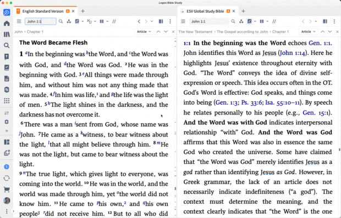Open visual filters icon in ESV panel
The height and width of the screenshot is (218, 341).
click(x=69, y=21)
